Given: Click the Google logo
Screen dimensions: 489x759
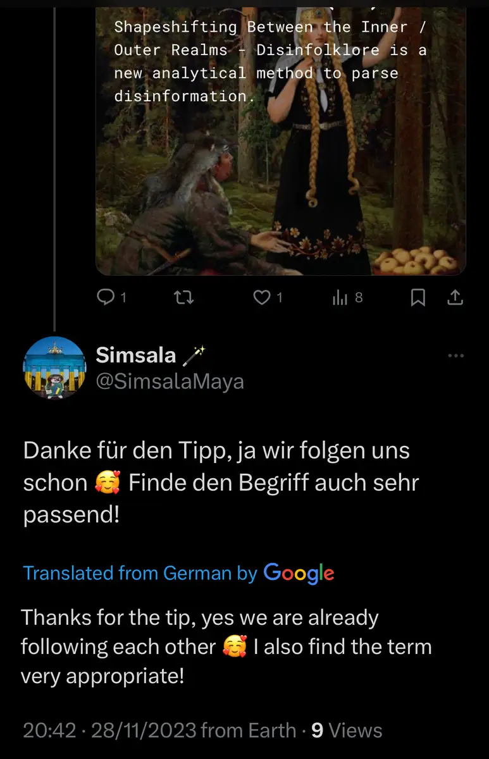Looking at the screenshot, I should point(299,572).
